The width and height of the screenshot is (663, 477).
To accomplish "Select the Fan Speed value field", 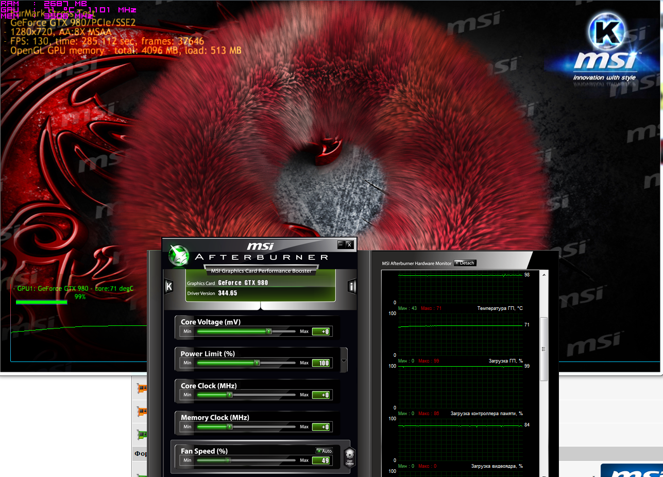I will (321, 460).
